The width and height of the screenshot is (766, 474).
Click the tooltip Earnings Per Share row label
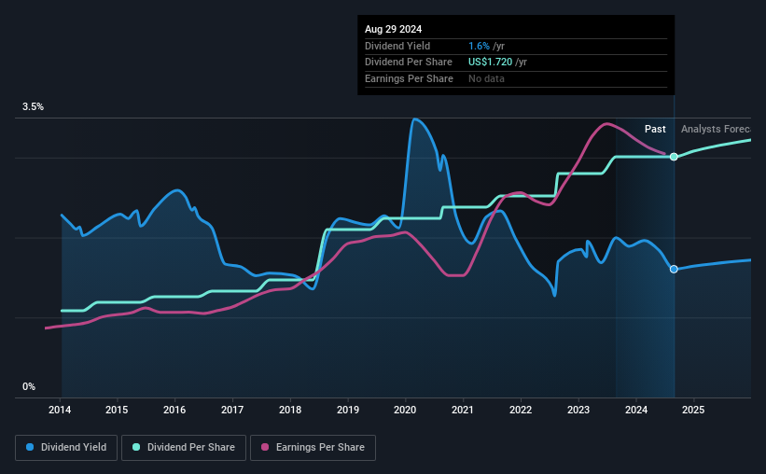point(409,78)
